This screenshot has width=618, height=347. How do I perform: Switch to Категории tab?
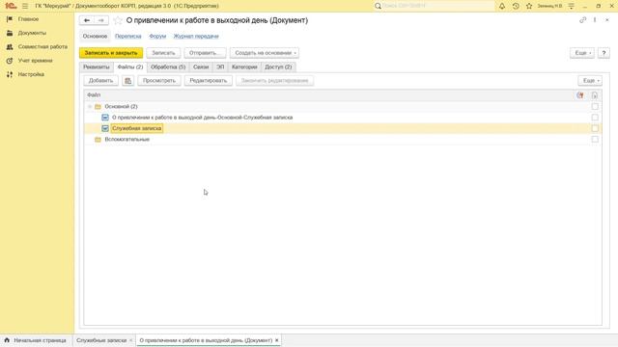(x=244, y=67)
